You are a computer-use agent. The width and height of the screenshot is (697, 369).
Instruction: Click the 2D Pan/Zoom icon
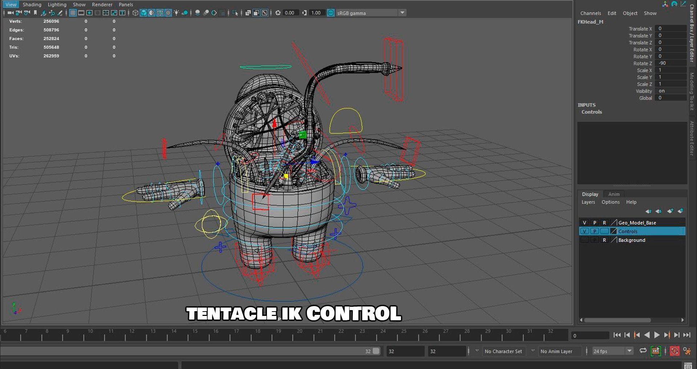[x=52, y=13]
